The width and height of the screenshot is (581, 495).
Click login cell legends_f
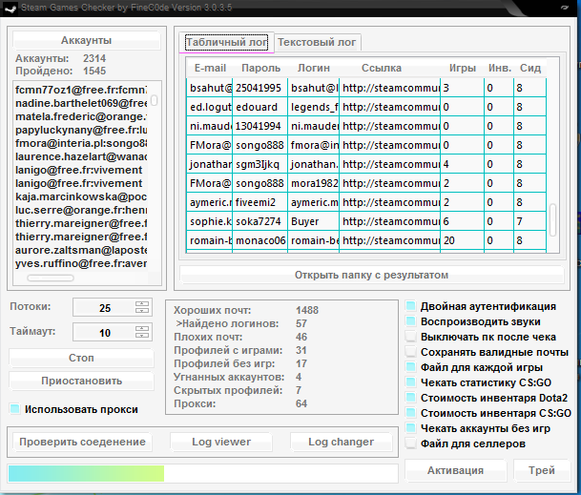314,107
